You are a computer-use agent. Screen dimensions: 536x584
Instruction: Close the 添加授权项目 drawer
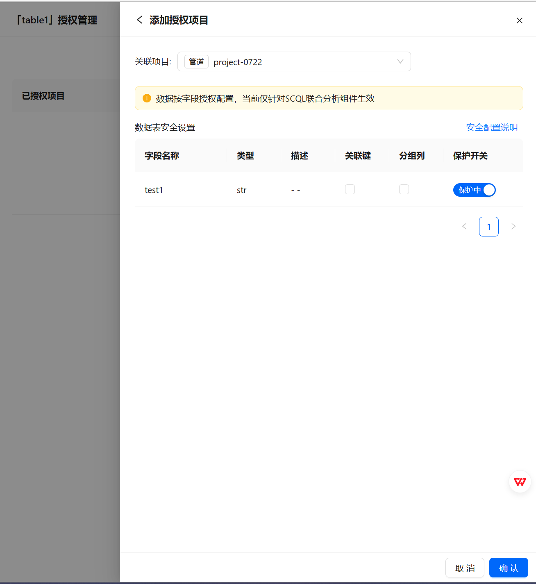pos(519,20)
